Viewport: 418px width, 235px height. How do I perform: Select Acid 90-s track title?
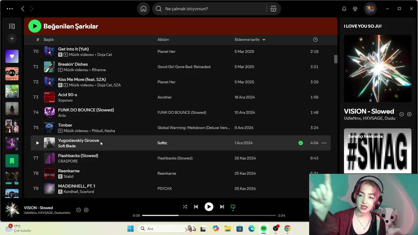(68, 95)
